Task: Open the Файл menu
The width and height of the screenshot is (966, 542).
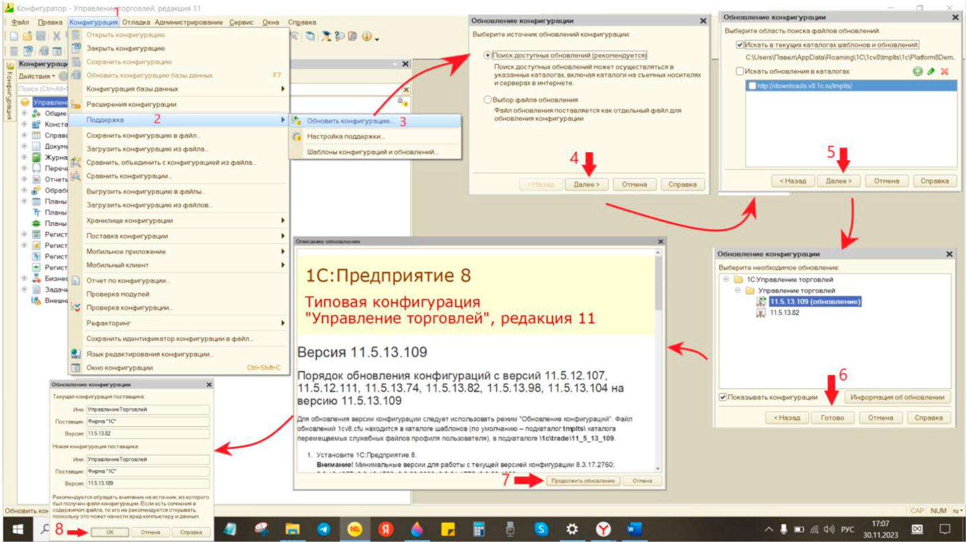Action: [x=20, y=22]
